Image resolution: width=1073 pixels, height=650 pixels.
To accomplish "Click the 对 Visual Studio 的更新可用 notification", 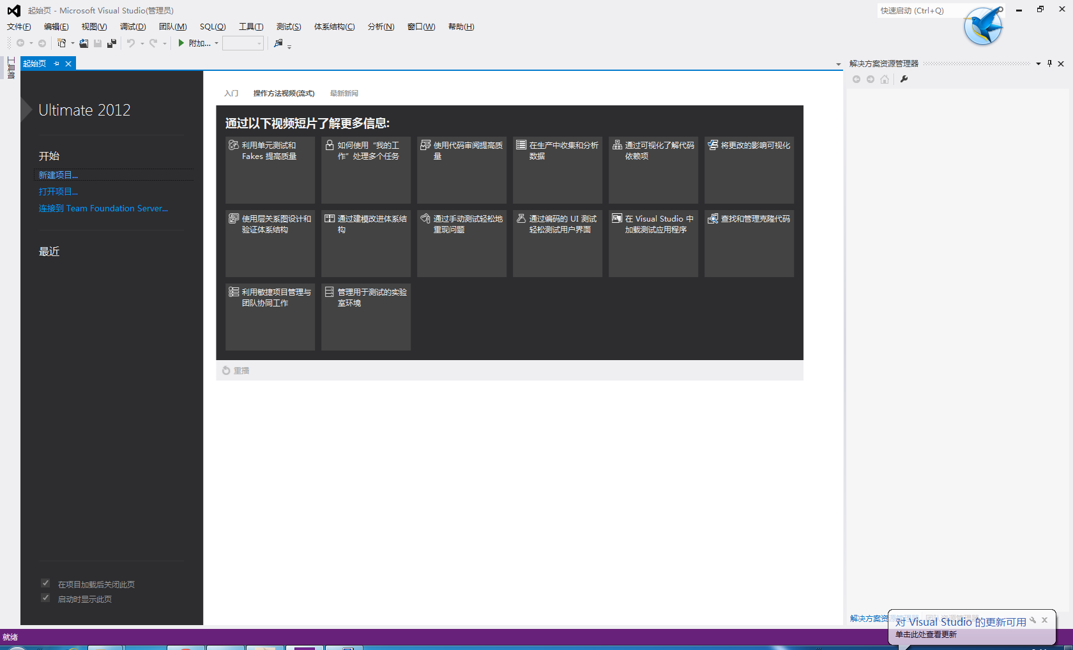I will point(961,622).
